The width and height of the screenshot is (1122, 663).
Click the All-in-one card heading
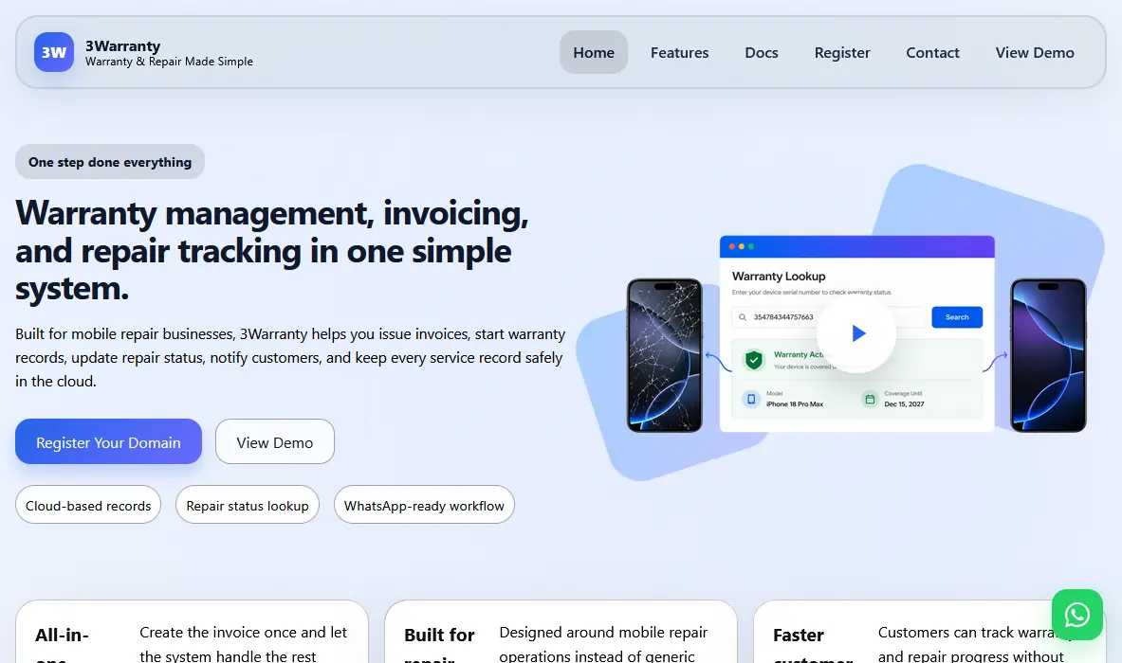point(63,645)
